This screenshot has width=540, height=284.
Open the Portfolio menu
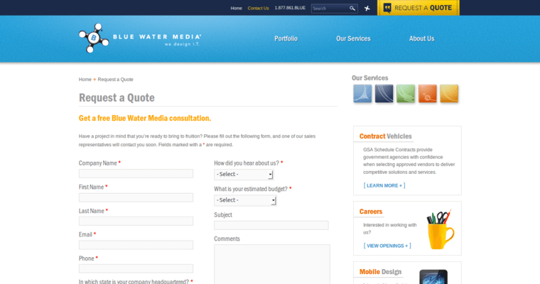click(x=286, y=38)
